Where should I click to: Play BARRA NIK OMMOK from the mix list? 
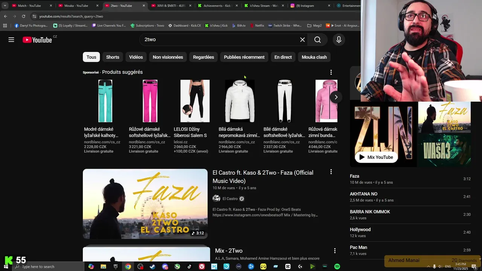410,215
